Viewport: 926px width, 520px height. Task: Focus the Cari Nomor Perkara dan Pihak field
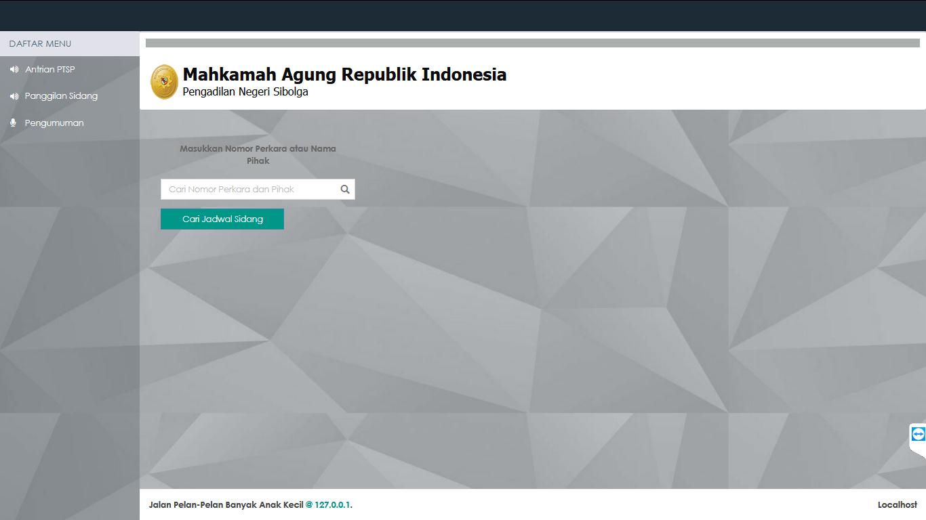point(248,190)
